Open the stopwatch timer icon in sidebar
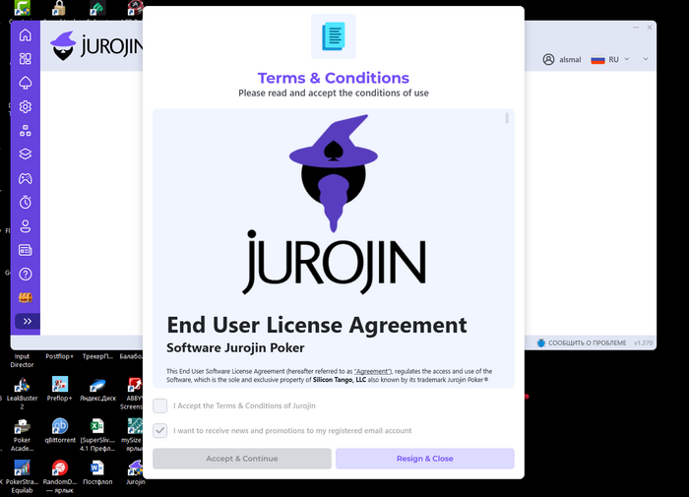The width and height of the screenshot is (689, 497). coord(25,202)
